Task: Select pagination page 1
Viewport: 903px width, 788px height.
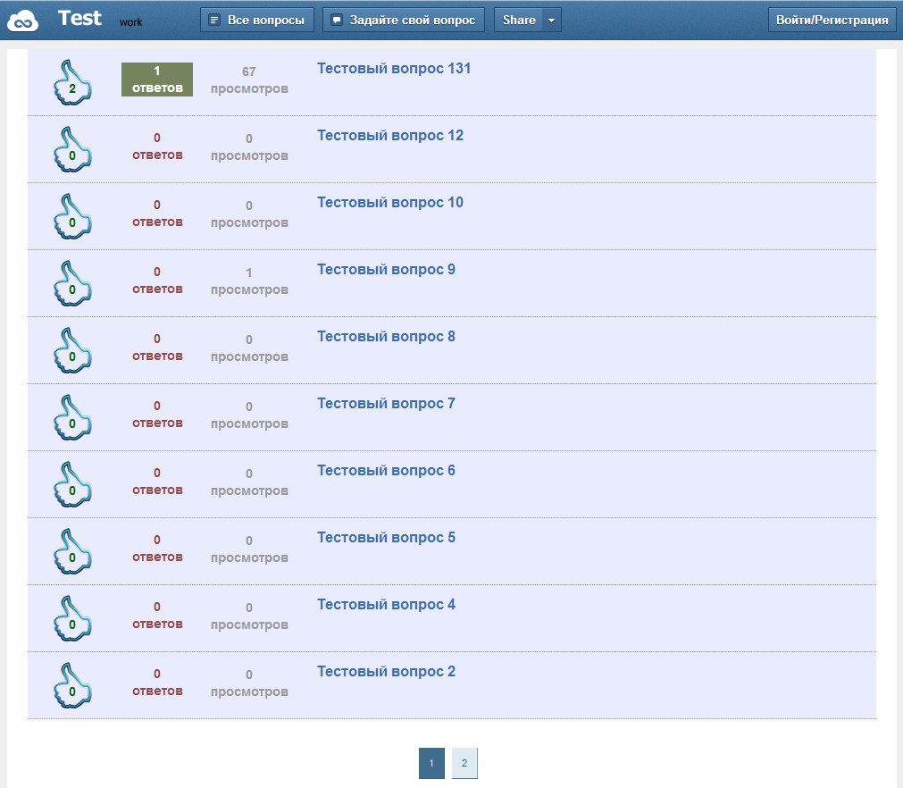Action: point(431,763)
